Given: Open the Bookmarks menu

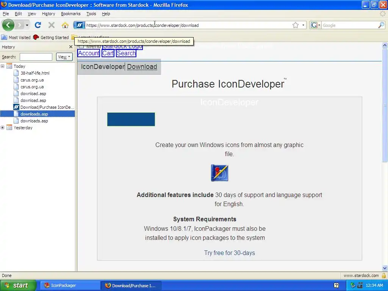Looking at the screenshot, I should (70, 14).
